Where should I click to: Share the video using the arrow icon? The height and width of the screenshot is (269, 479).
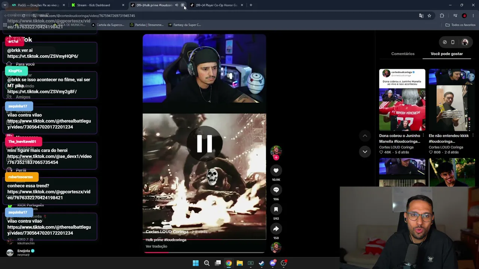tap(276, 229)
